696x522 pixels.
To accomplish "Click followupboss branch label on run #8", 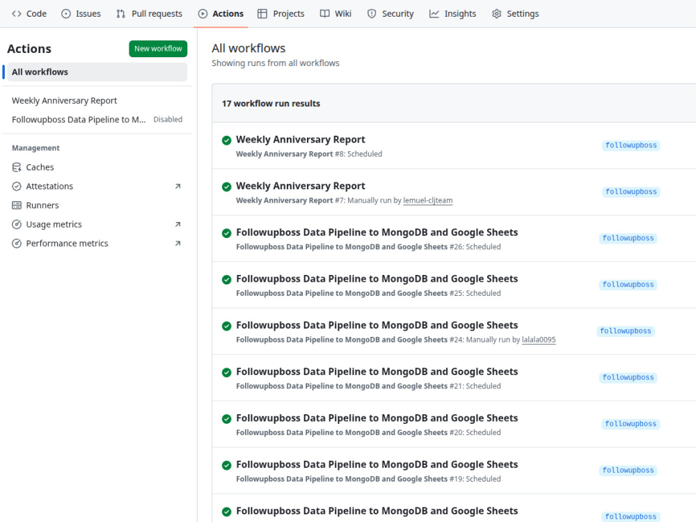I will point(631,145).
